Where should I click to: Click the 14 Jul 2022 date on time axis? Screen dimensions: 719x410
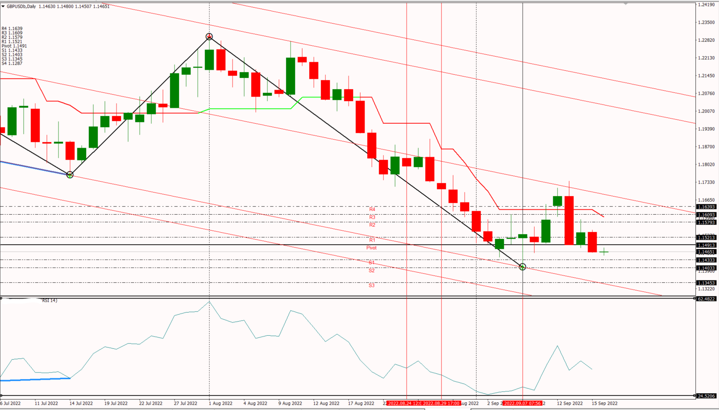pyautogui.click(x=81, y=403)
